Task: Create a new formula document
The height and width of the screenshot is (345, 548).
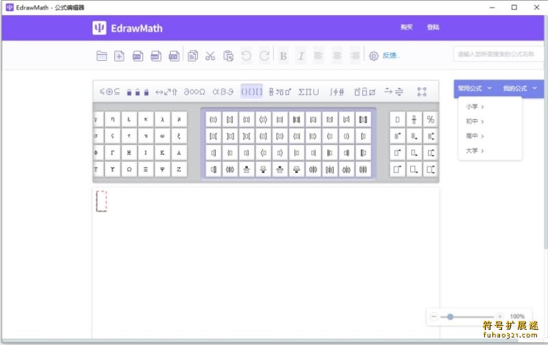Action: click(119, 56)
